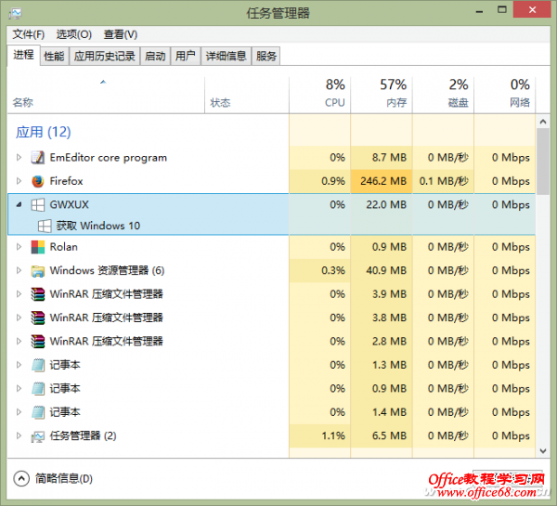This screenshot has height=506, width=557.
Task: Sort by the 57% 内存 column header
Action: [382, 95]
